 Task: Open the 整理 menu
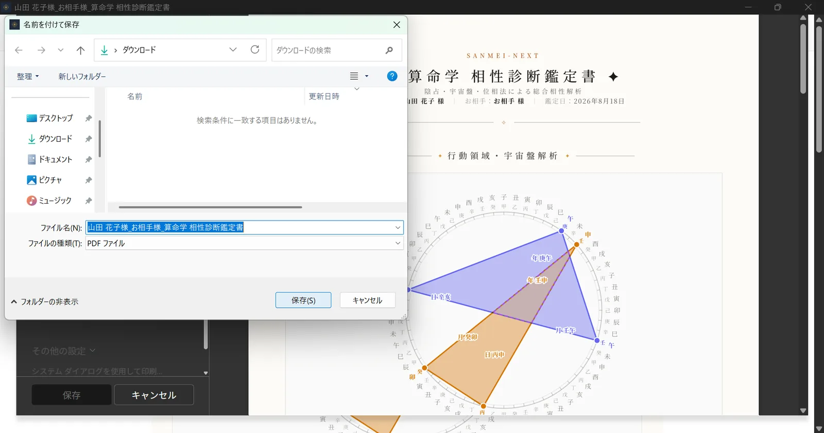(x=28, y=76)
